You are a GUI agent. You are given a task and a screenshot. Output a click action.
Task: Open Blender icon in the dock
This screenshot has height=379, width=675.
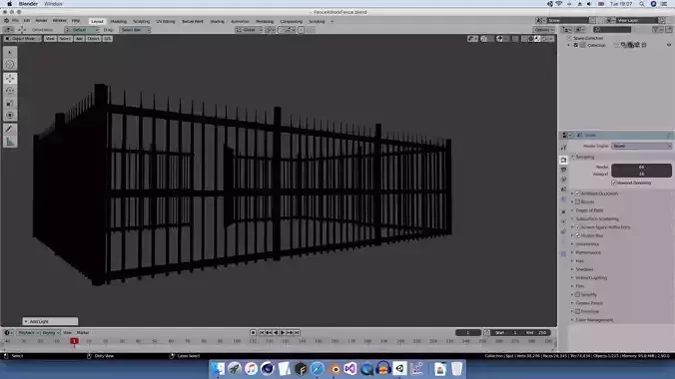335,369
